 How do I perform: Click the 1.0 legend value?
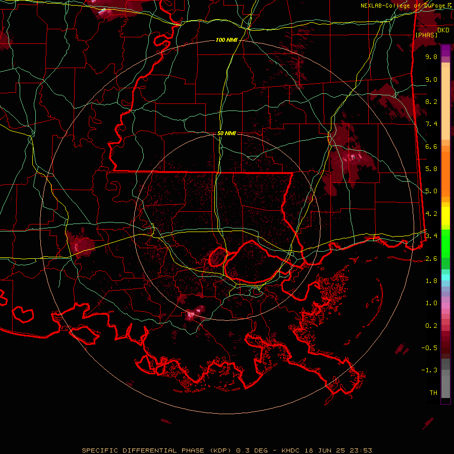click(431, 303)
